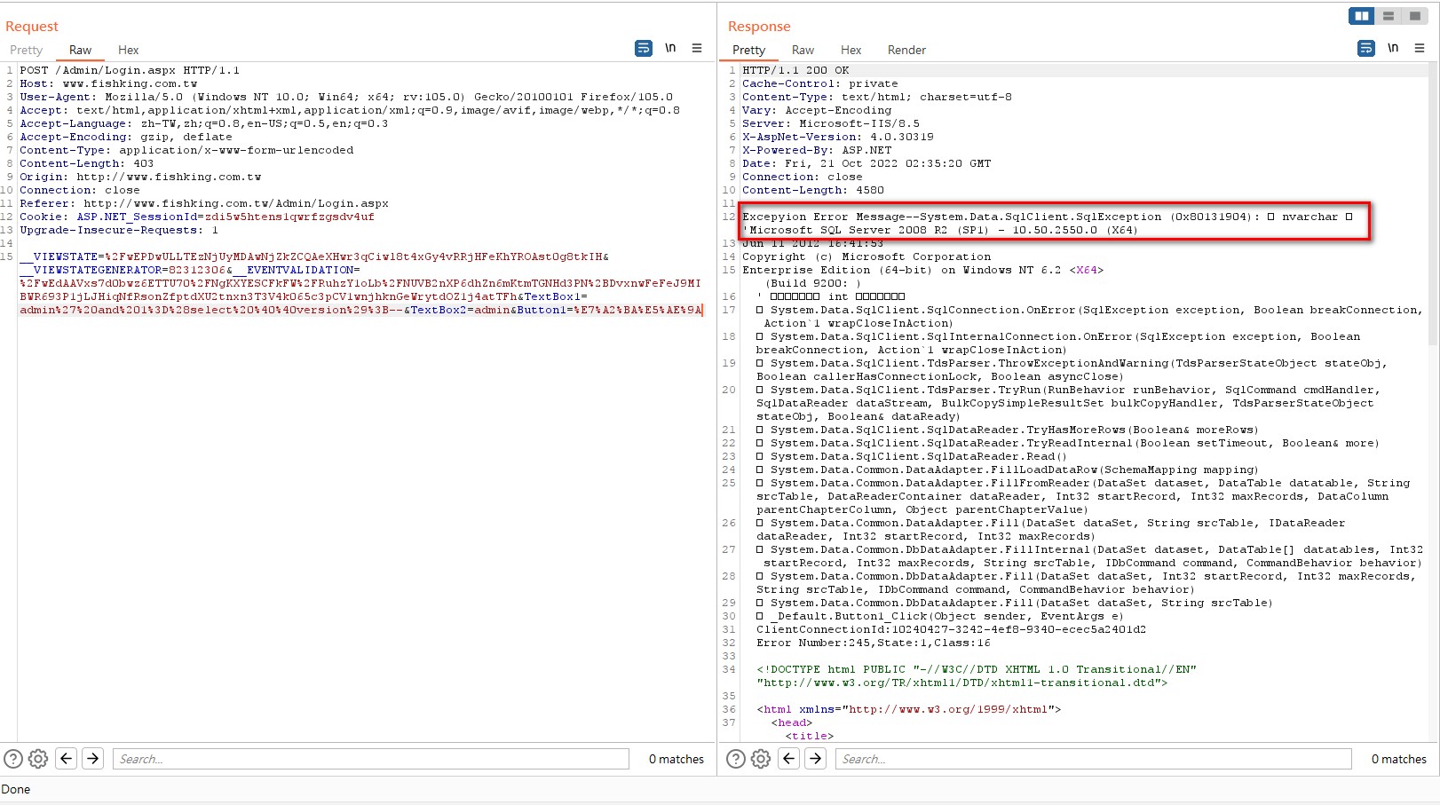This screenshot has height=805, width=1440.
Task: Click the Cookie ASP.NET_SessionId header line
Action: 197,217
